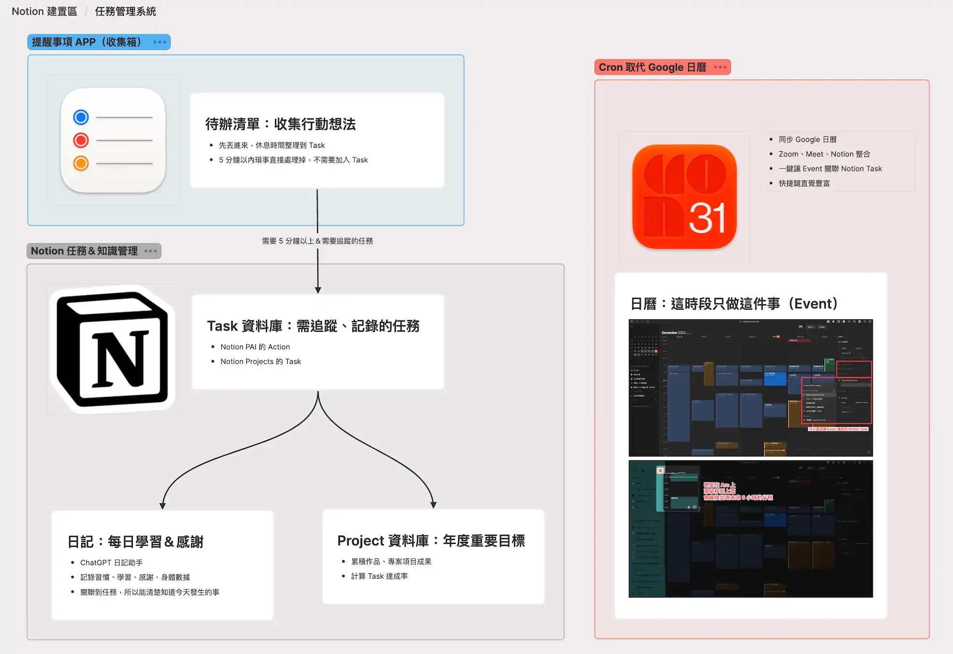
Task: Open the December 2023 Cron calendar screenshot
Action: point(751,388)
